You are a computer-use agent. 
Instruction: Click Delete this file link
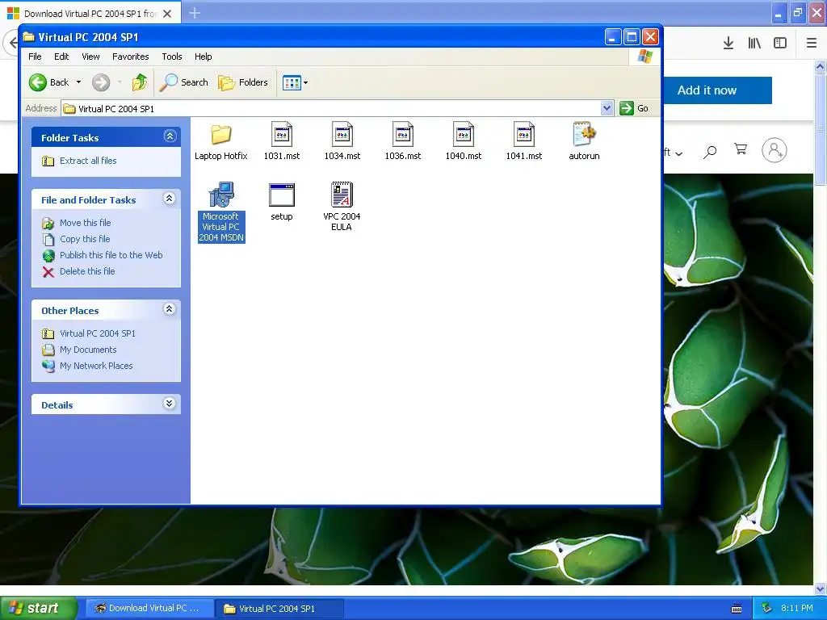87,271
